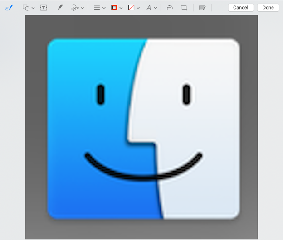Expand the Fill Color dropdown arrow
The width and height of the screenshot is (283, 240).
[x=138, y=8]
